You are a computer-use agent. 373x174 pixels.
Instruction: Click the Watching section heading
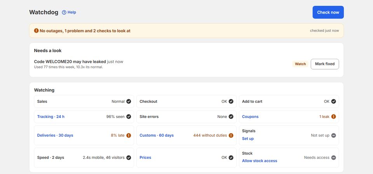(44, 90)
